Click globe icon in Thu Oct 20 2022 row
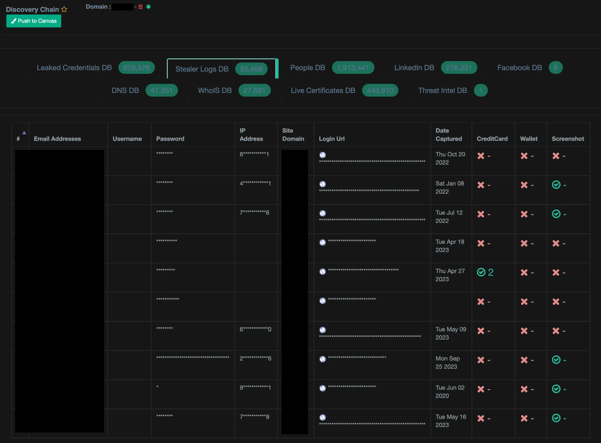 (322, 155)
